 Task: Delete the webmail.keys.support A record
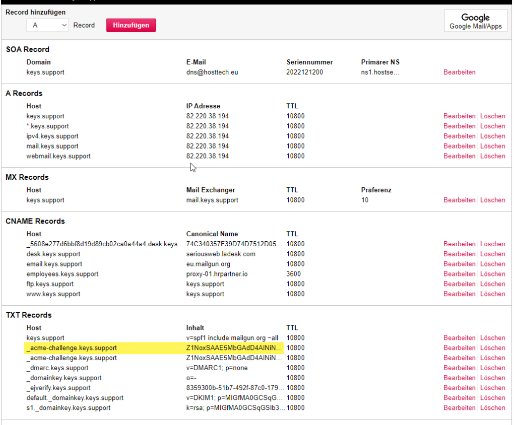coord(492,156)
